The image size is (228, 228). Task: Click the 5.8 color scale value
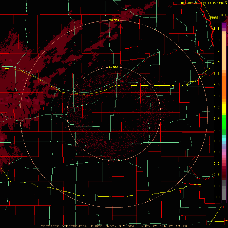217,85
